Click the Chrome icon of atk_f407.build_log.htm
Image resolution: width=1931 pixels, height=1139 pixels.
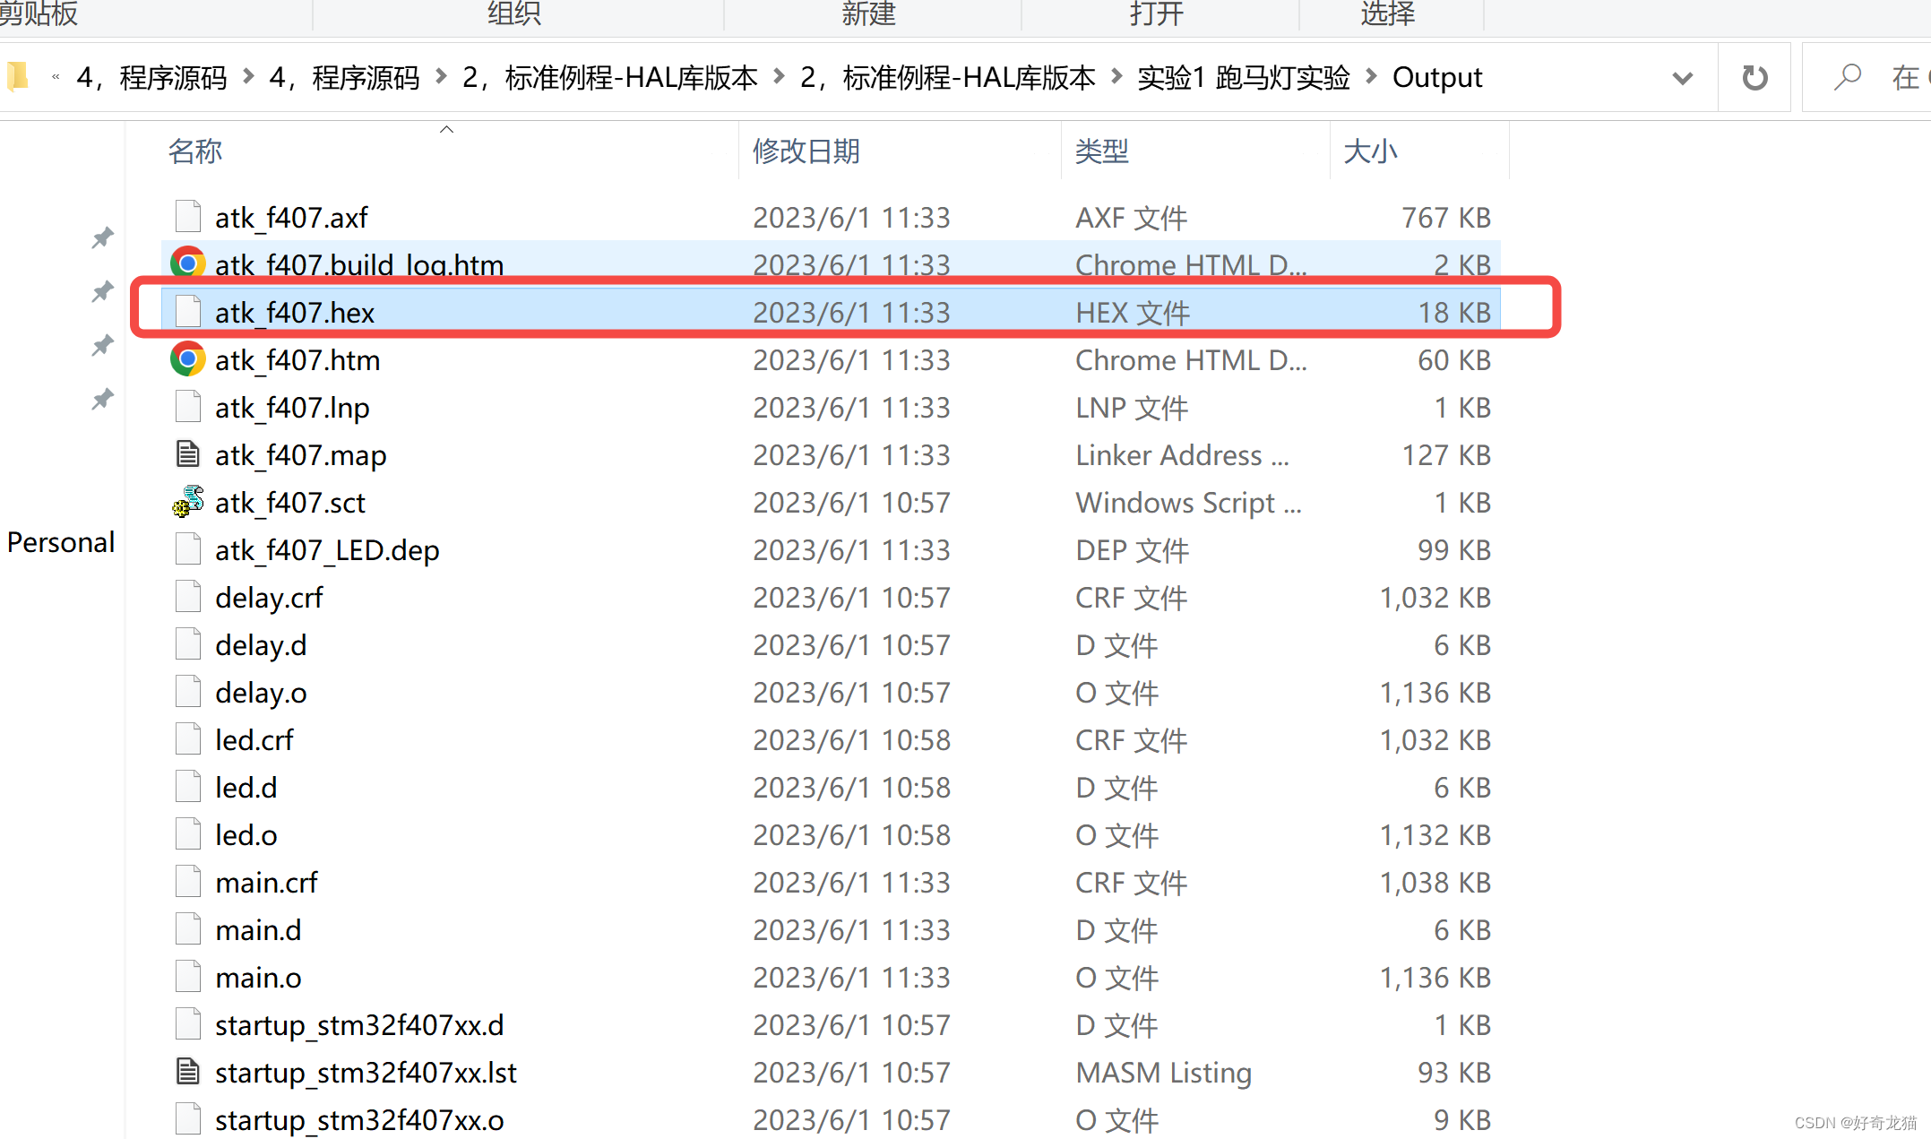188,263
